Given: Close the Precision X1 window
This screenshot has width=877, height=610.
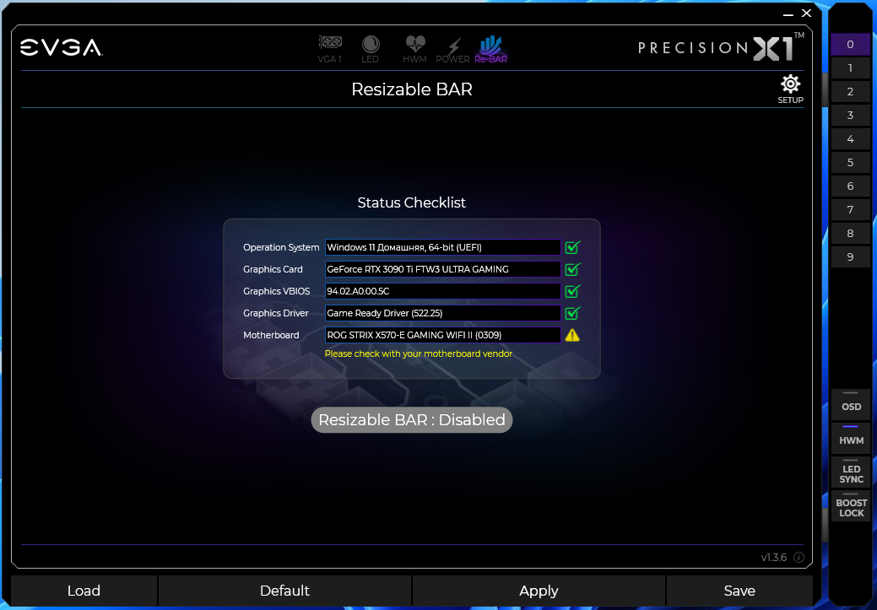Looking at the screenshot, I should 807,13.
